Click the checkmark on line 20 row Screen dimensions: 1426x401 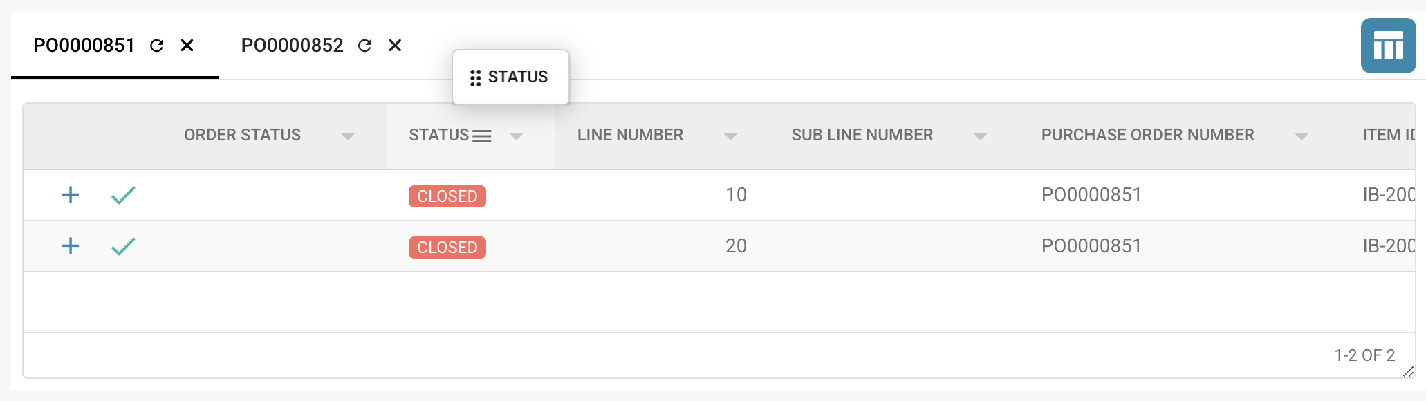[123, 247]
